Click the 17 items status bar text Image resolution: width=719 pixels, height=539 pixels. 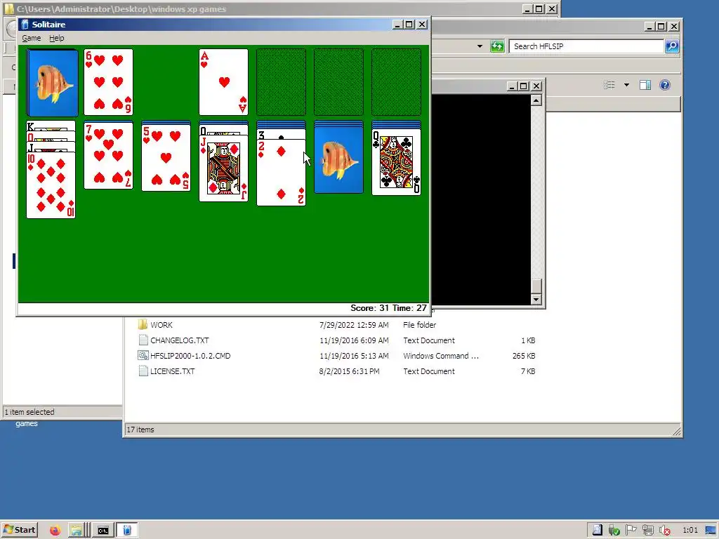tap(140, 430)
